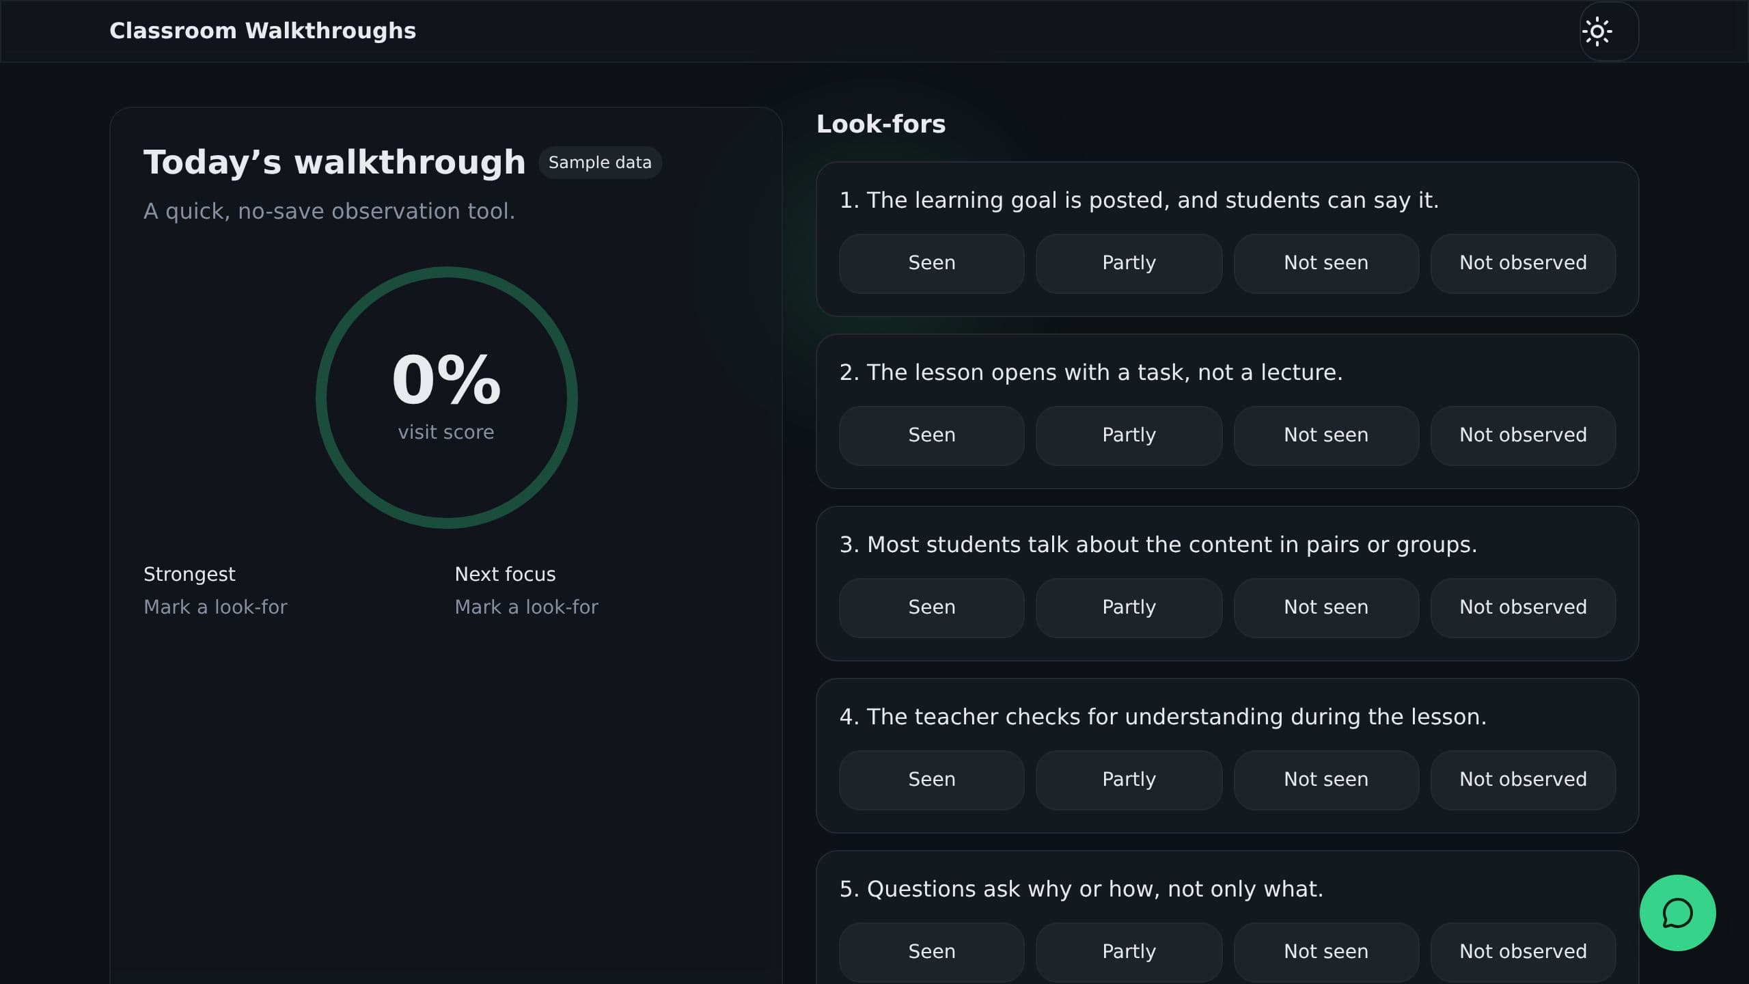Click text of look-for 5 about why or how
The image size is (1749, 984).
1082,889
